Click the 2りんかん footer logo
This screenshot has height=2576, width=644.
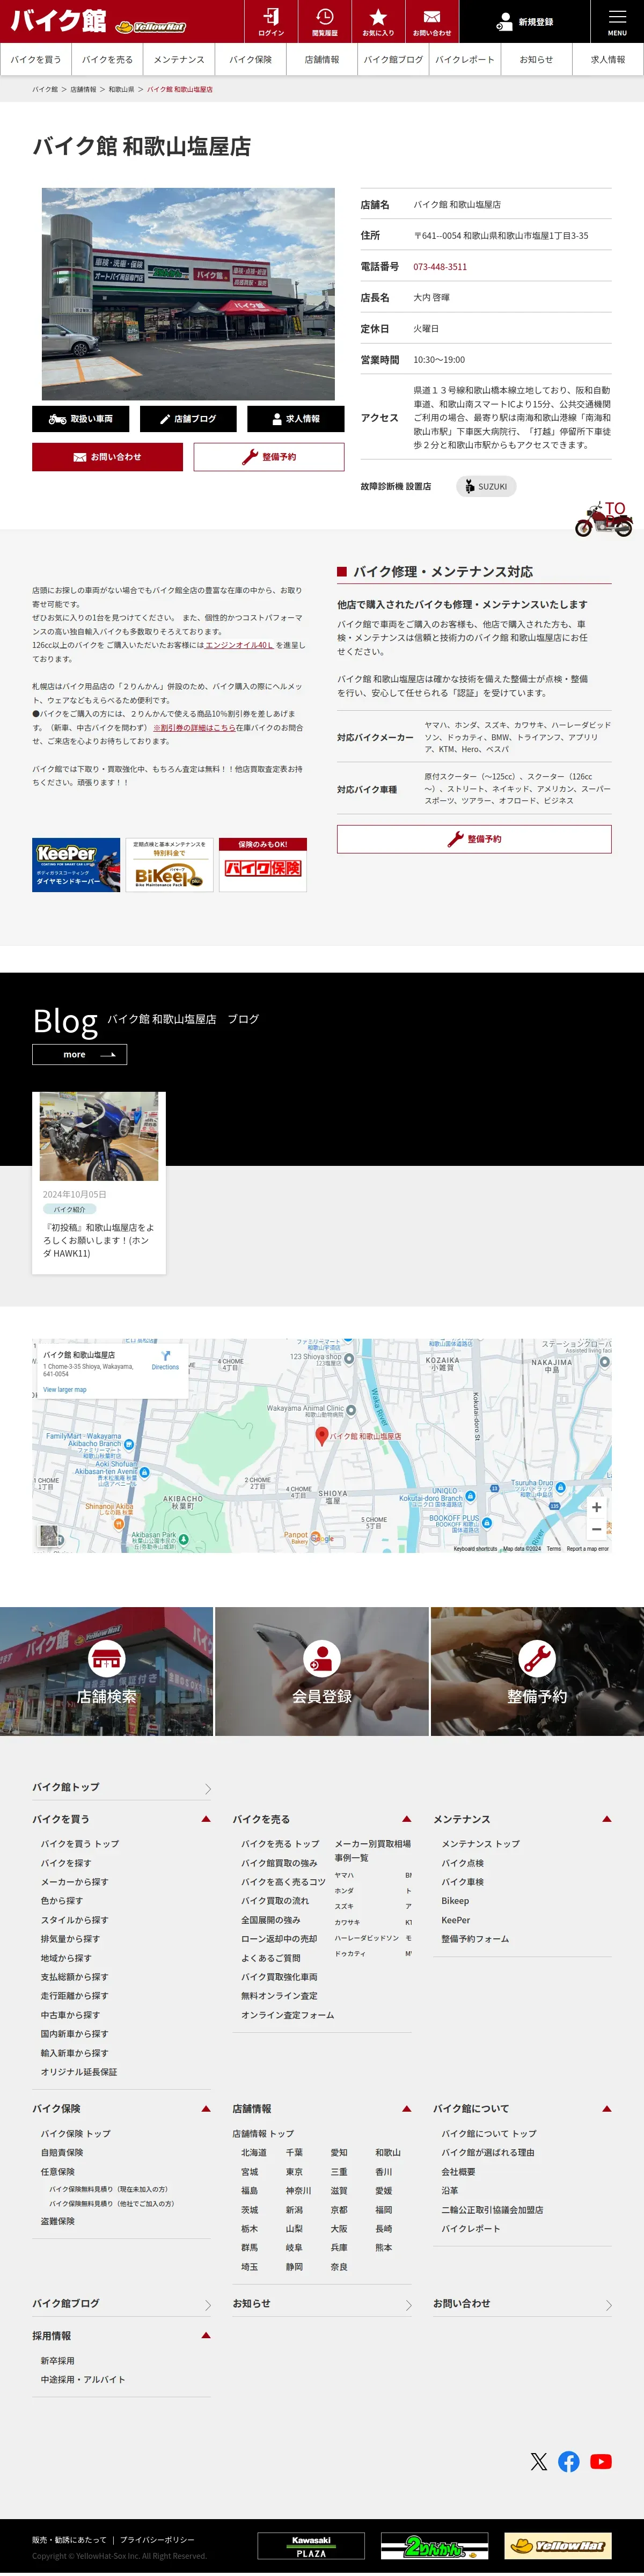pyautogui.click(x=435, y=2545)
